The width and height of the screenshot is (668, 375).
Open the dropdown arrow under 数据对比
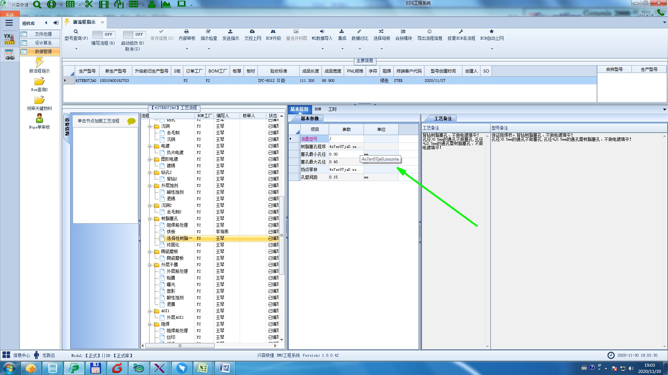coord(360,49)
